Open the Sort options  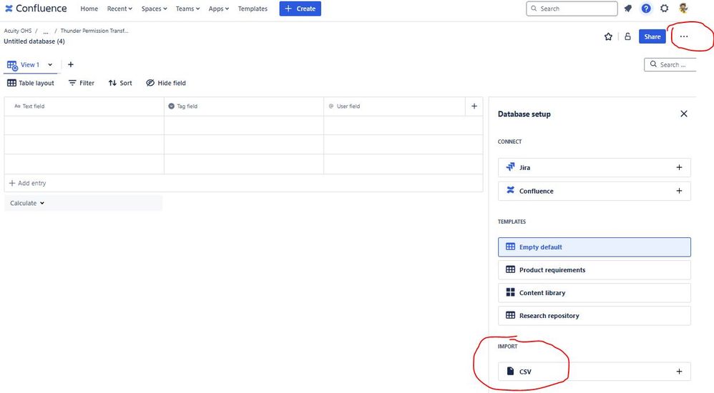coord(120,83)
